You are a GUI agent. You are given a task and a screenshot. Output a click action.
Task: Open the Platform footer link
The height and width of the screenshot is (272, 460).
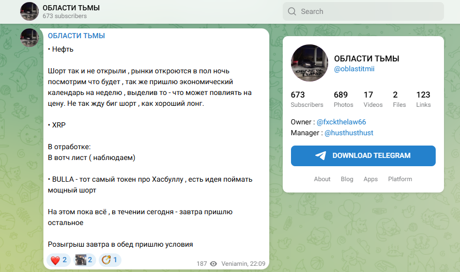coord(400,179)
